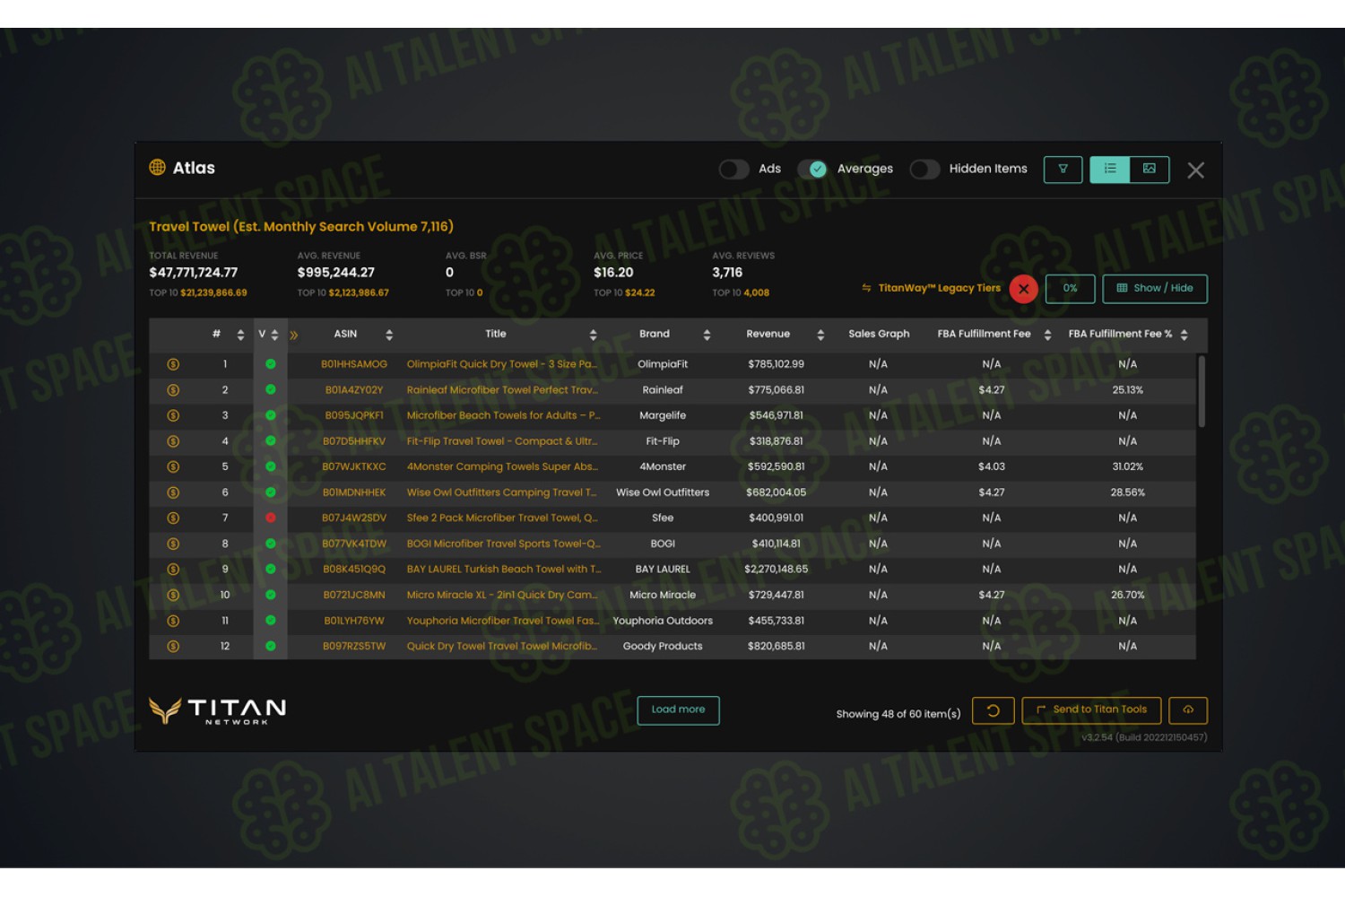Screen dimensions: 1345x897
Task: Click dollar coin icon in row 11
Action: click(x=173, y=621)
